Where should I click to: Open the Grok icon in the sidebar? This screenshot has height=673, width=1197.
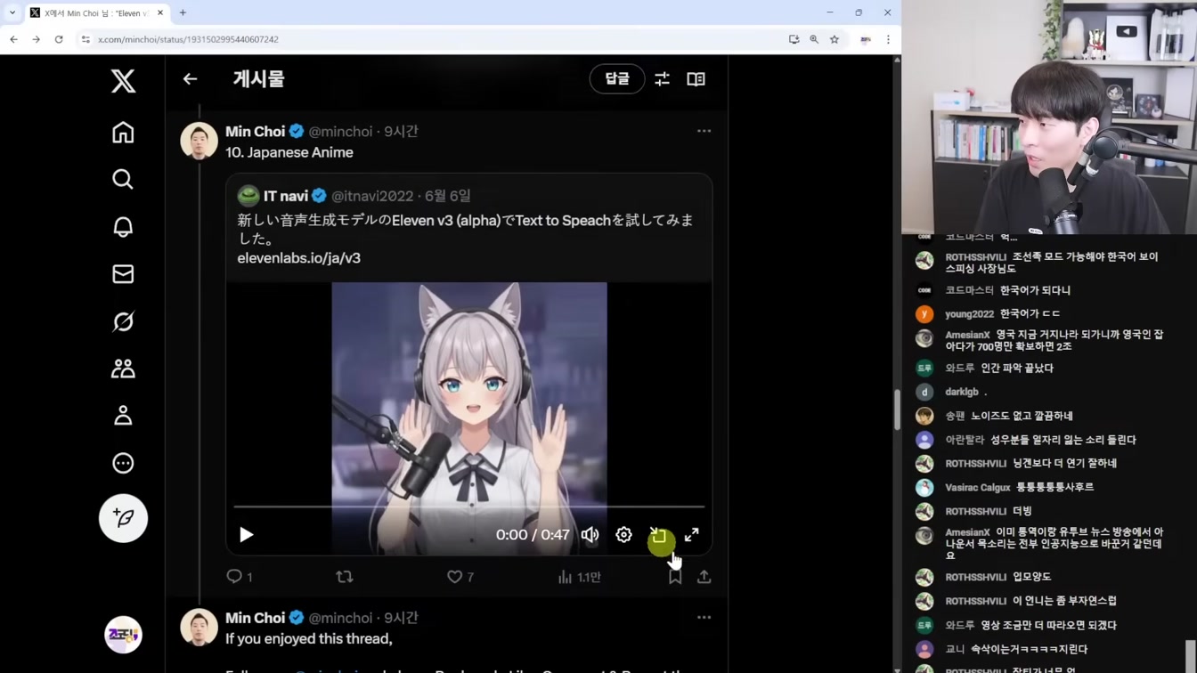point(123,321)
